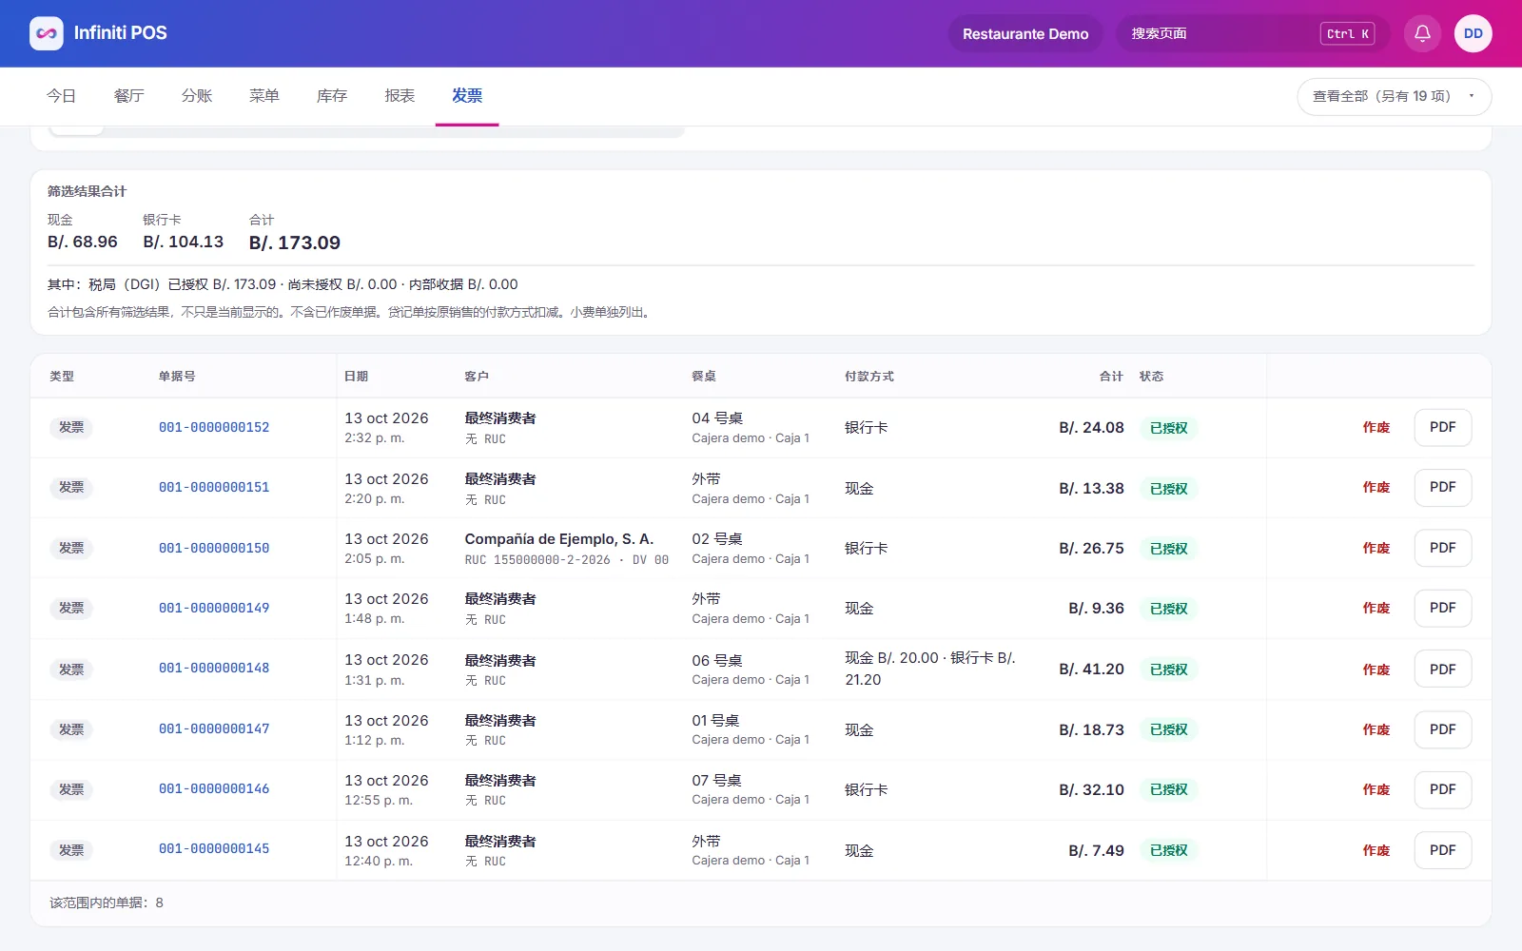Click the B/. 32.10 amount cell
Screen dimensions: 1522x951
pyautogui.click(x=1091, y=789)
